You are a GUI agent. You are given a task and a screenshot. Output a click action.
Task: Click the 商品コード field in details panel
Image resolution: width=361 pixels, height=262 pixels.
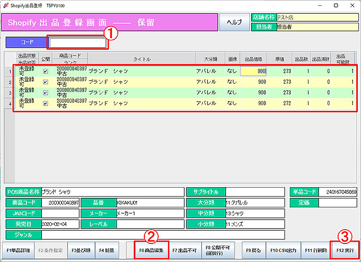(61, 203)
